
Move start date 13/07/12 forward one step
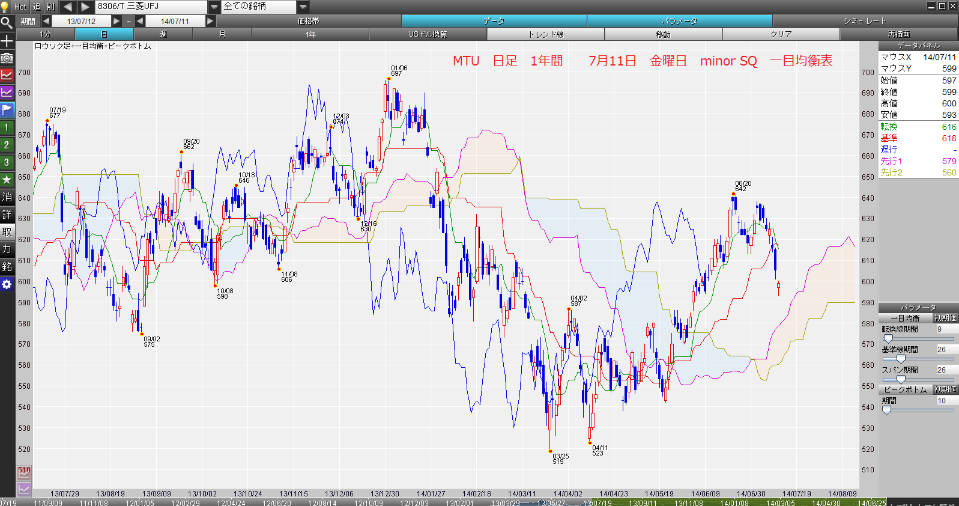[x=116, y=21]
